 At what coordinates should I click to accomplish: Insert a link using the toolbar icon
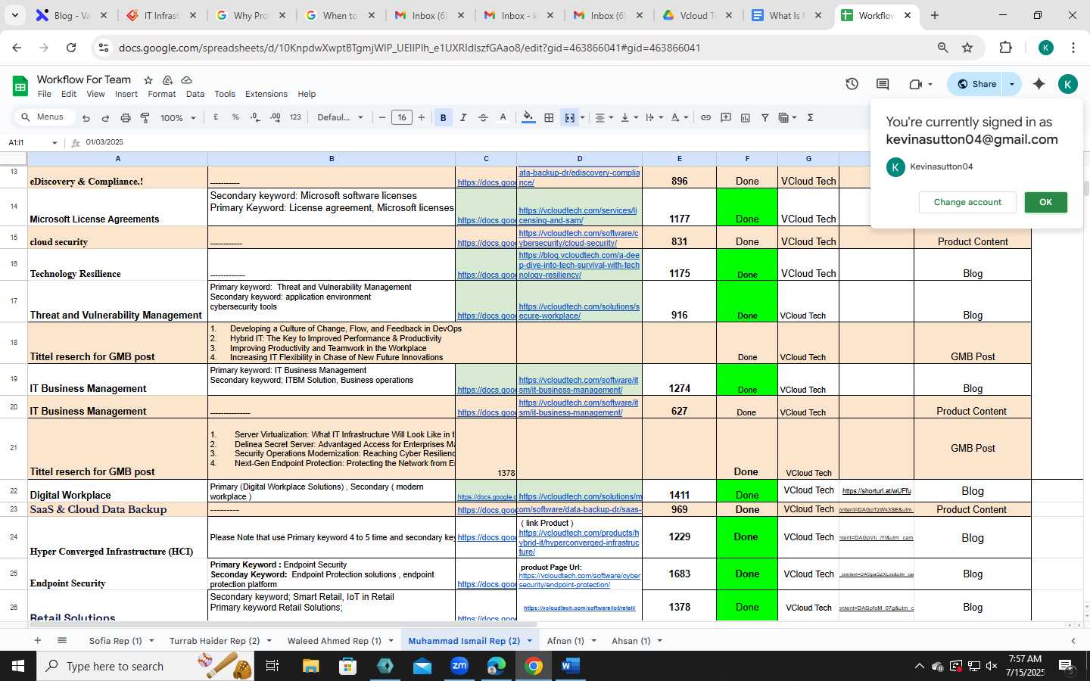pos(705,117)
